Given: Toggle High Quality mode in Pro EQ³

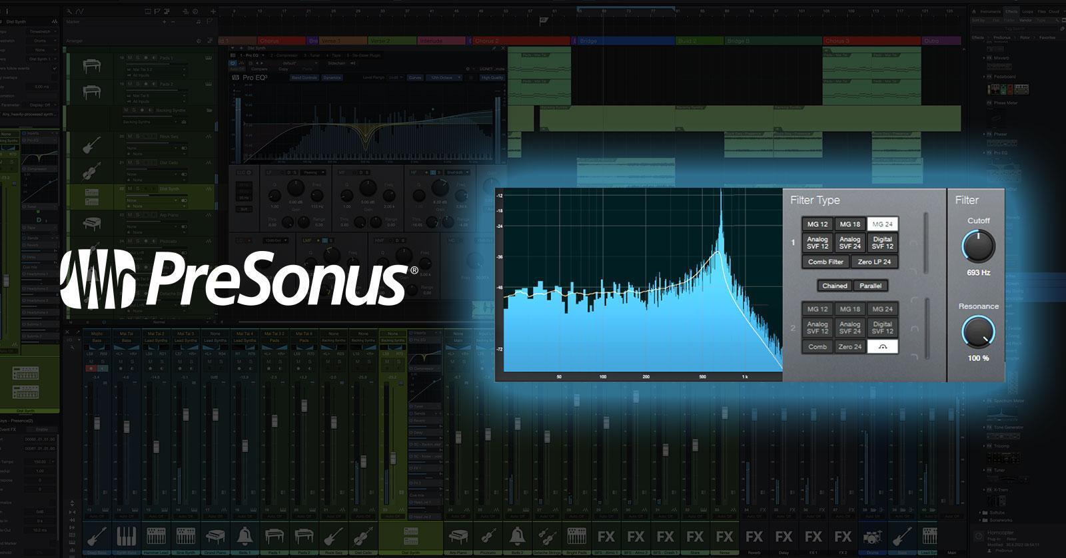Looking at the screenshot, I should click(492, 78).
